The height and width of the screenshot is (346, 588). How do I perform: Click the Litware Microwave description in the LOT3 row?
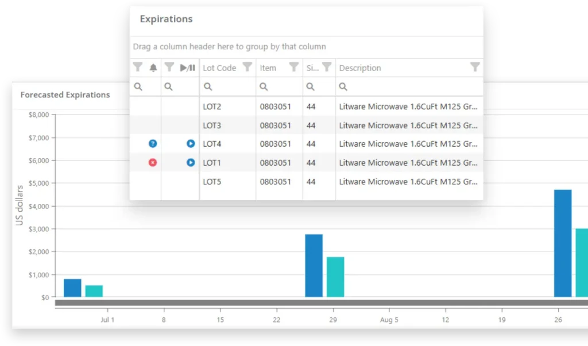pos(408,125)
